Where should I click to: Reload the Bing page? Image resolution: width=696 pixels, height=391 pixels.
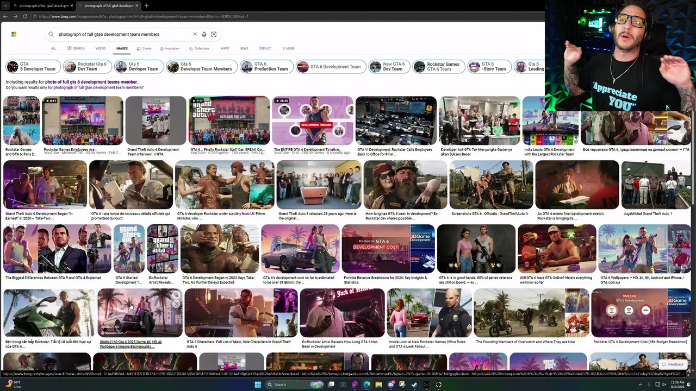25,16
